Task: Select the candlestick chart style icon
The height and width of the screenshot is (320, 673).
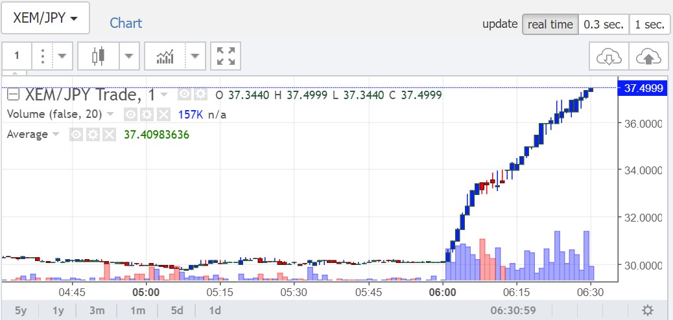Action: coord(99,56)
